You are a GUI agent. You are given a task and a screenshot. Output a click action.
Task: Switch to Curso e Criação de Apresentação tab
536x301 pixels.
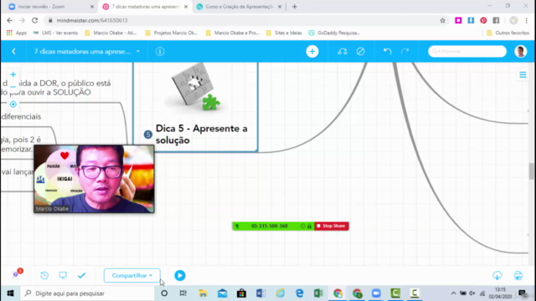pos(240,7)
